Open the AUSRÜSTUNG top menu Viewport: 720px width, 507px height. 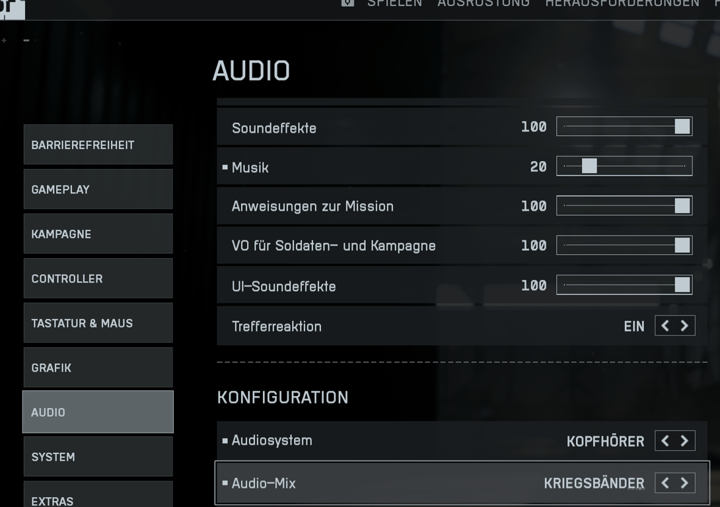point(484,3)
